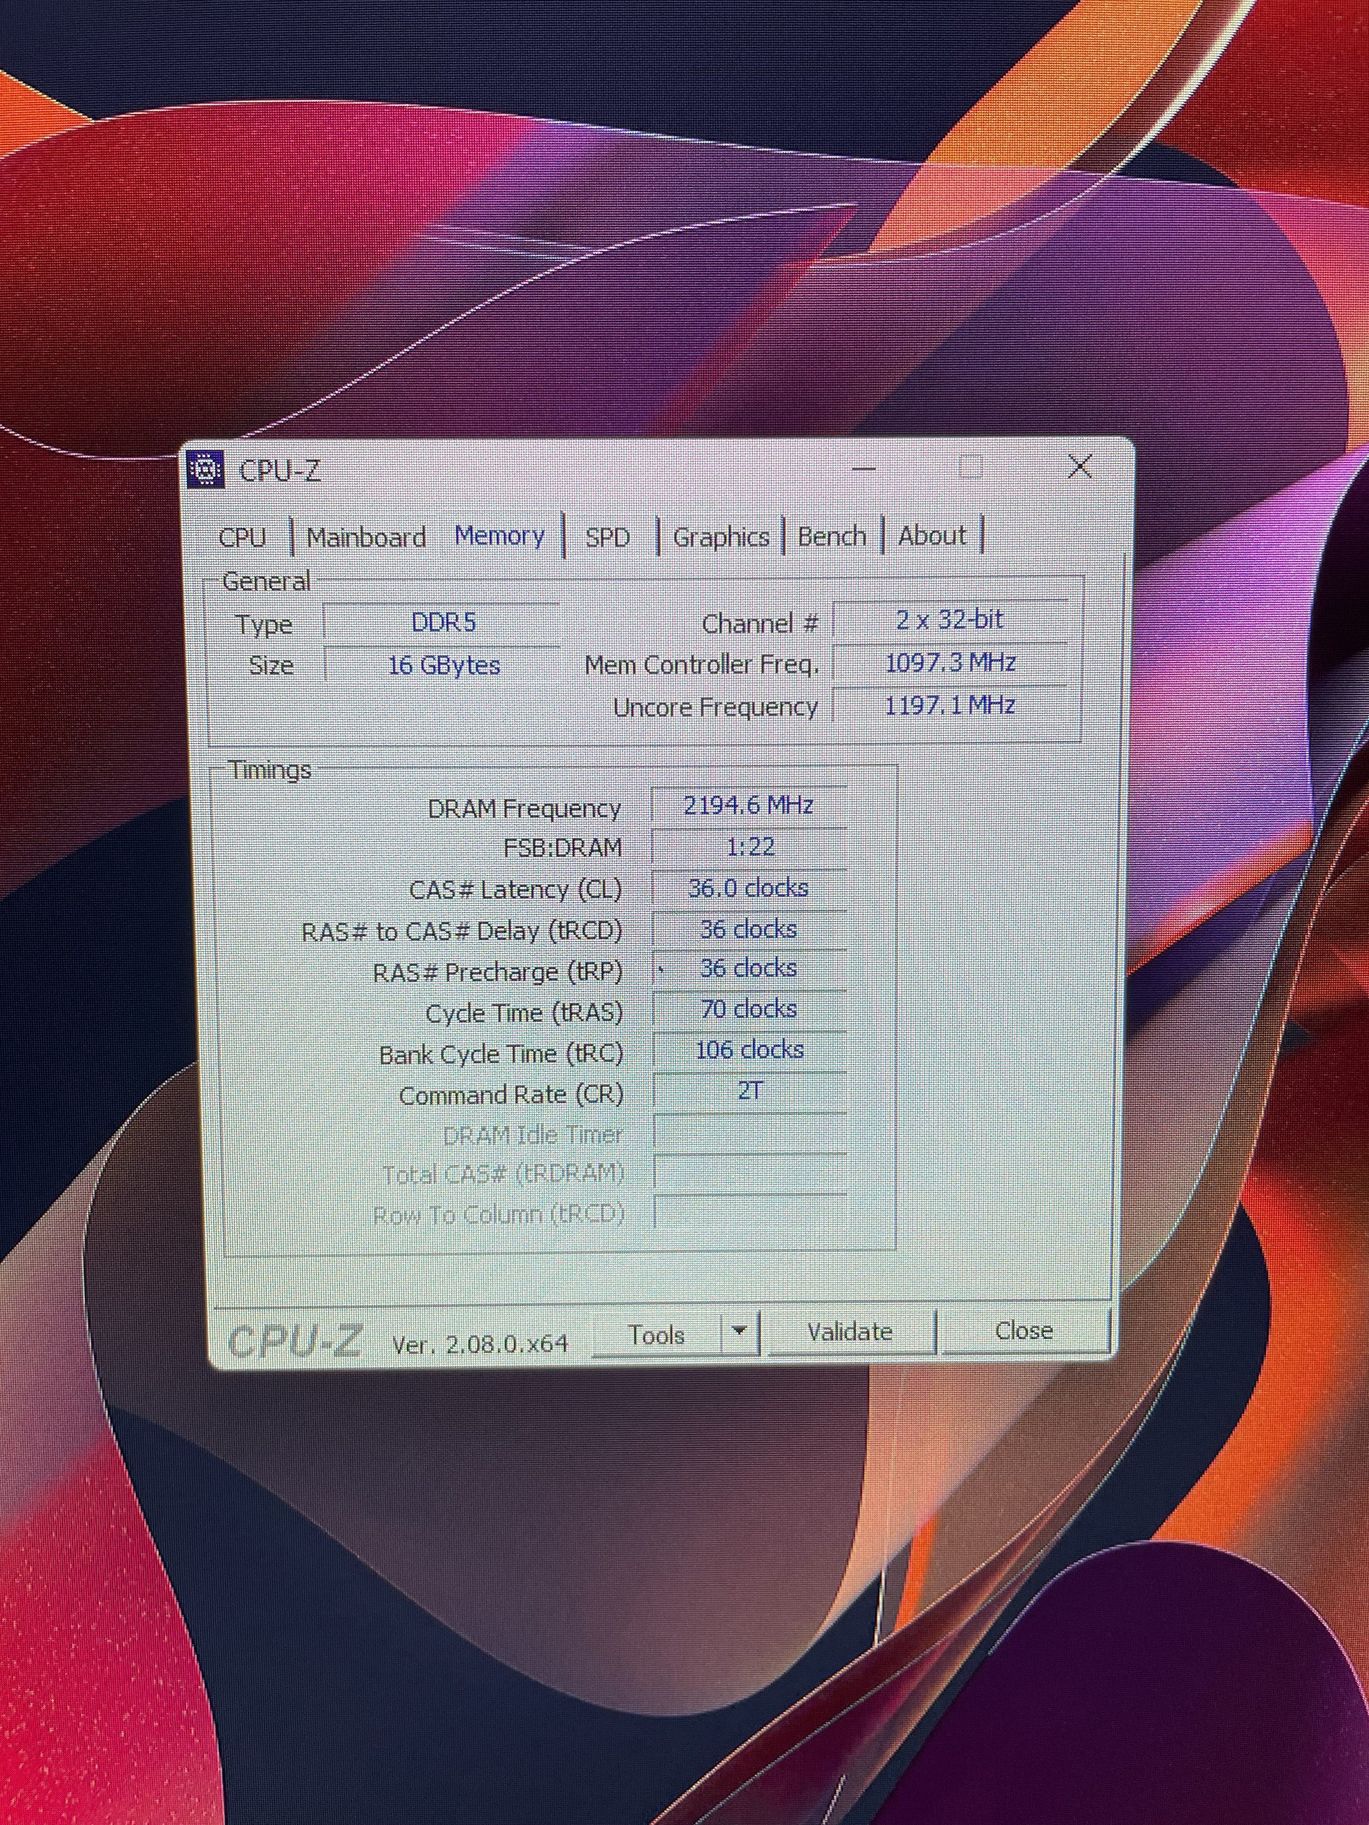Click the 2194.6 MHz DRAM frequency value
Screen dimensions: 1369x1825
pos(748,805)
